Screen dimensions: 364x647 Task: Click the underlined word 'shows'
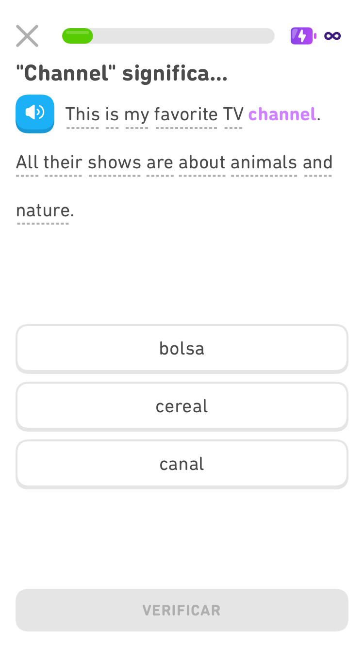click(115, 162)
